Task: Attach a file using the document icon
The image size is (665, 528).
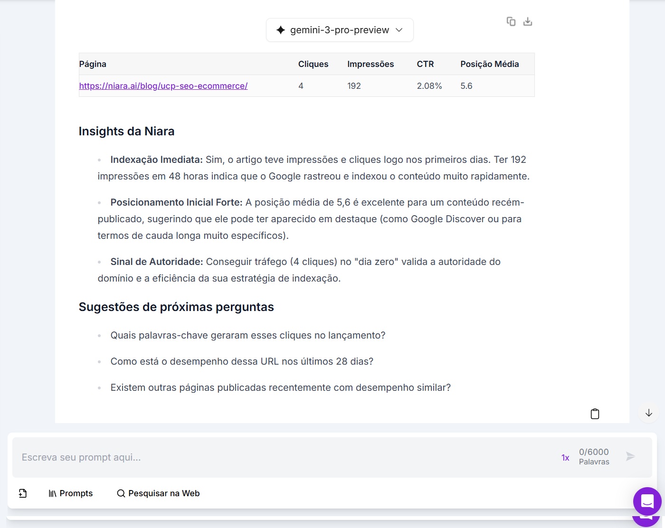Action: 23,493
